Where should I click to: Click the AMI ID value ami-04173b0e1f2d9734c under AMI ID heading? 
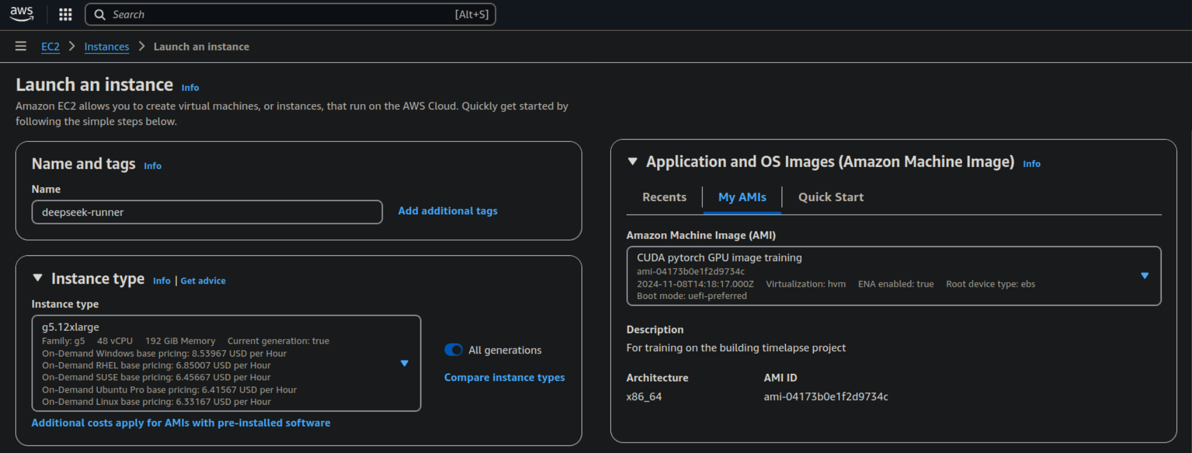pos(826,397)
